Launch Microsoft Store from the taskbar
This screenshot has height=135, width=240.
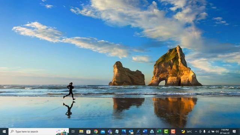88,132
